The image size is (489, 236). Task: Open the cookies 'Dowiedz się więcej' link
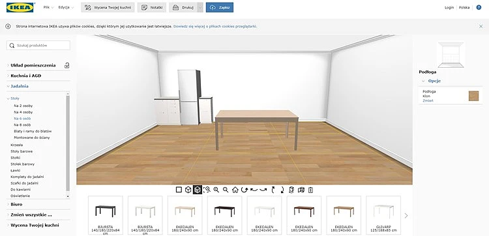(x=215, y=27)
